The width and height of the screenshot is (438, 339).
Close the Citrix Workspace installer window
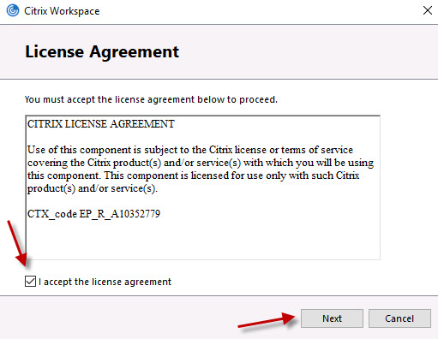tap(428, 10)
